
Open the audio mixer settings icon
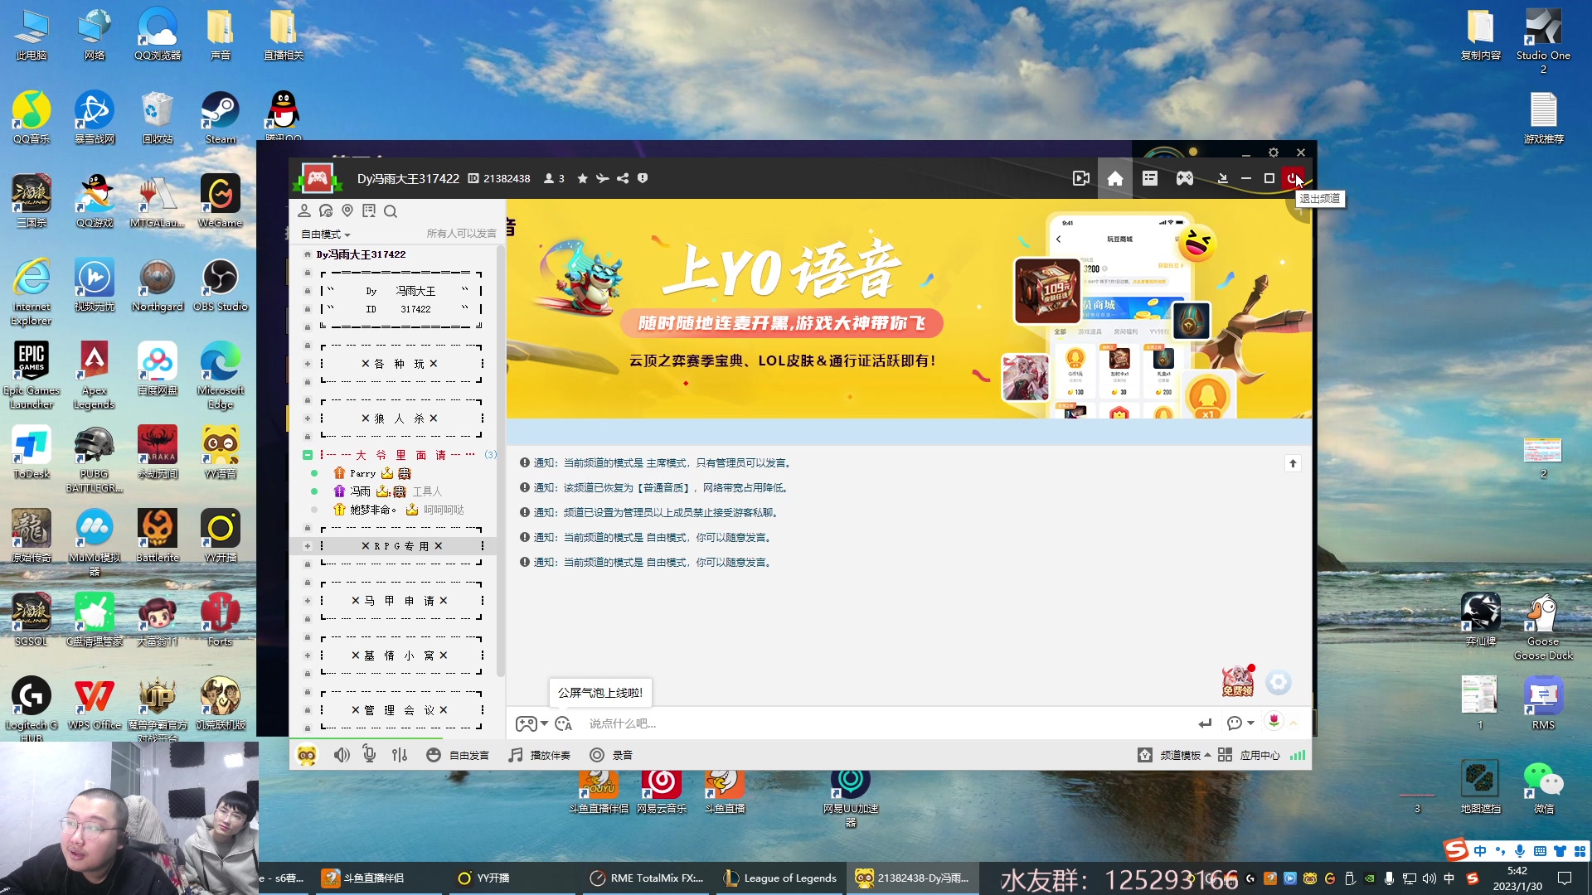(x=400, y=755)
